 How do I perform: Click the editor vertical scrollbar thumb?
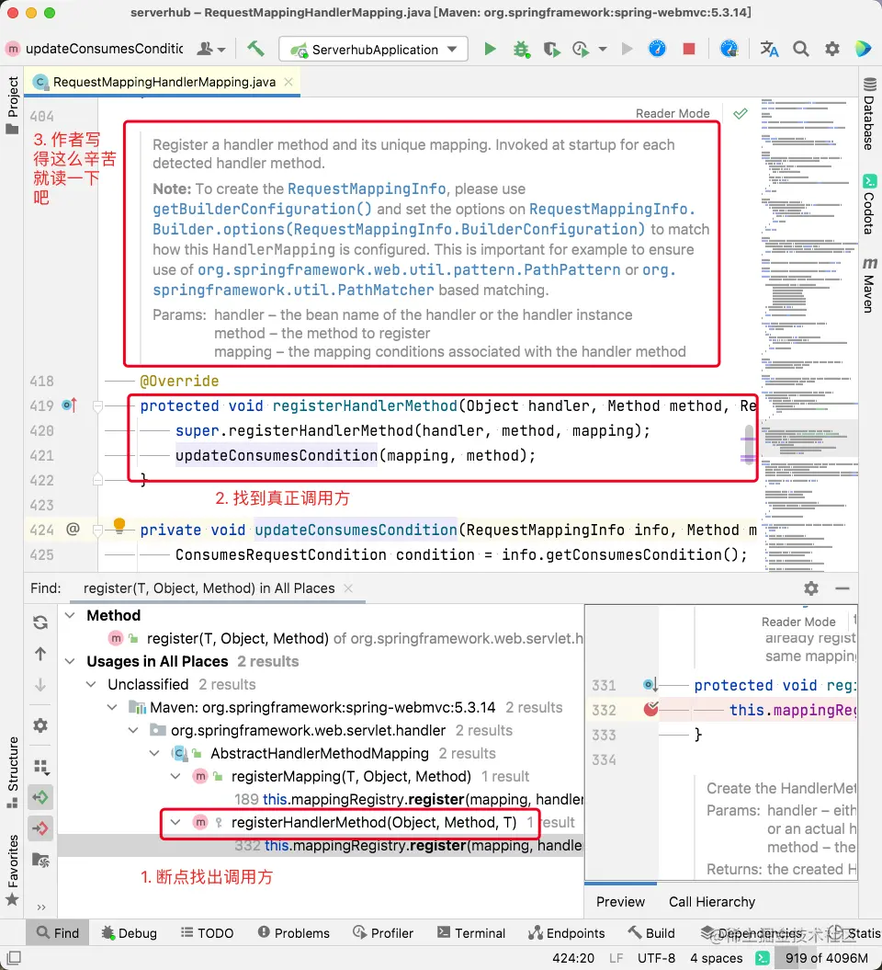pos(749,444)
